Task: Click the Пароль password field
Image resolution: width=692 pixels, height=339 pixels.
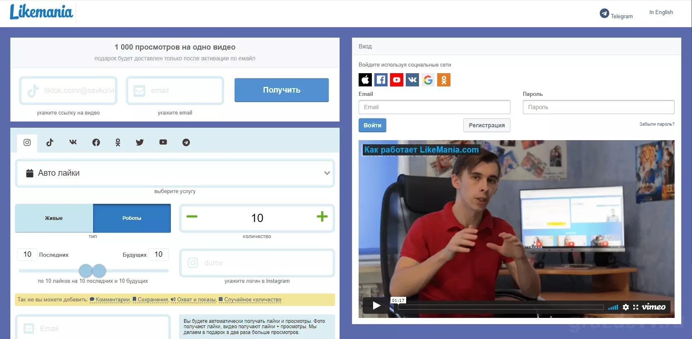Action: [x=599, y=107]
